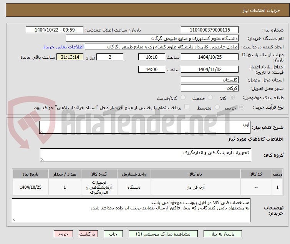The width and height of the screenshot is (290, 244).
Task: Click the گروه کالا table column header
Action: tap(99, 174)
